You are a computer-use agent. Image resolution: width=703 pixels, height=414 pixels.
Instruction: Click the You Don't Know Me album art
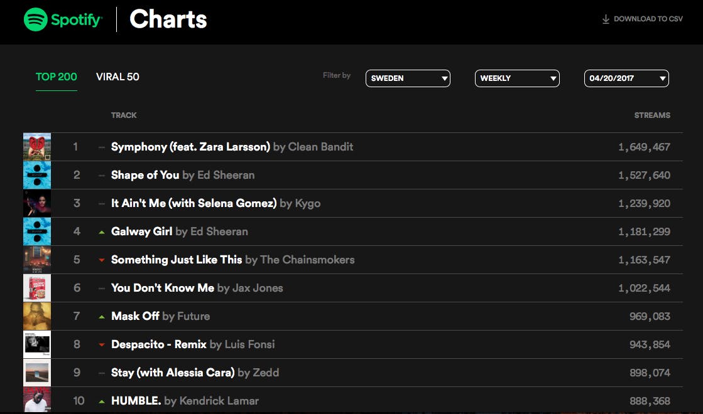tap(37, 288)
